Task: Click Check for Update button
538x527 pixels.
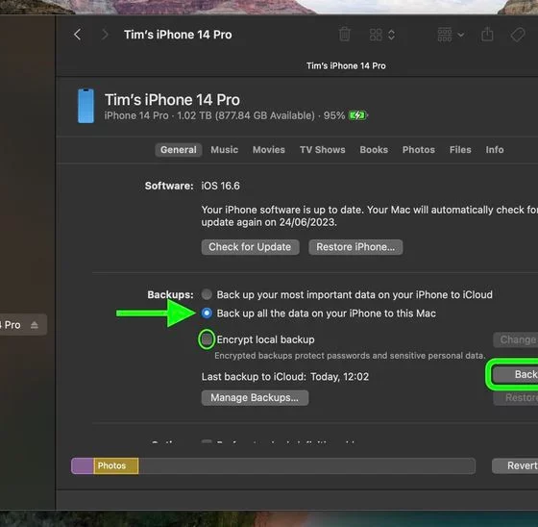Action: (x=250, y=247)
